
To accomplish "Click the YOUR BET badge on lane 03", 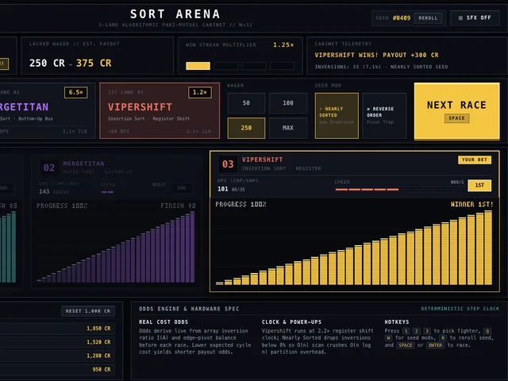I will (475, 160).
